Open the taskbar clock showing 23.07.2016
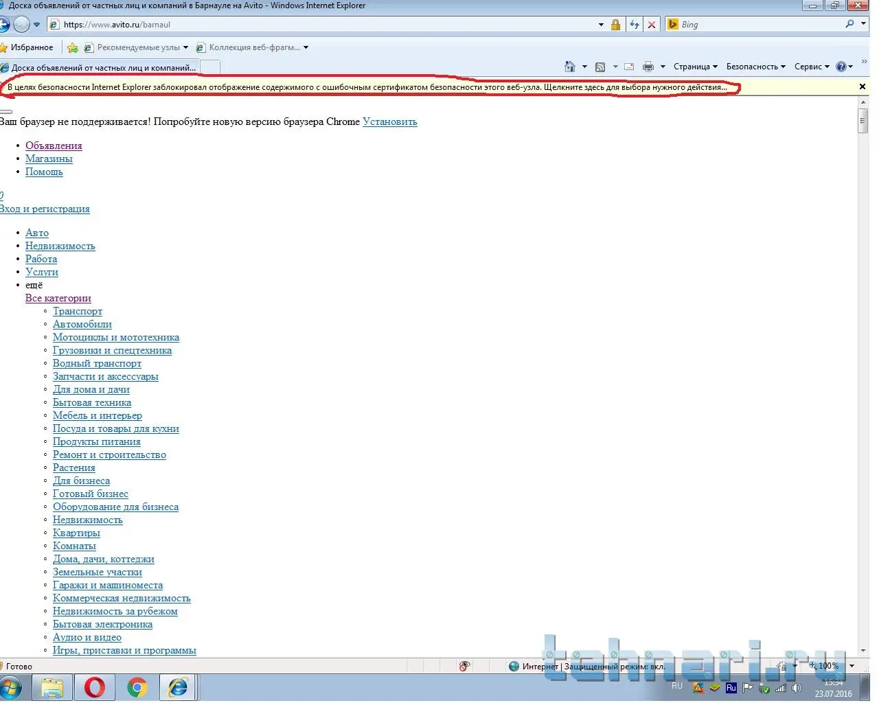The height and width of the screenshot is (703, 879). [834, 688]
